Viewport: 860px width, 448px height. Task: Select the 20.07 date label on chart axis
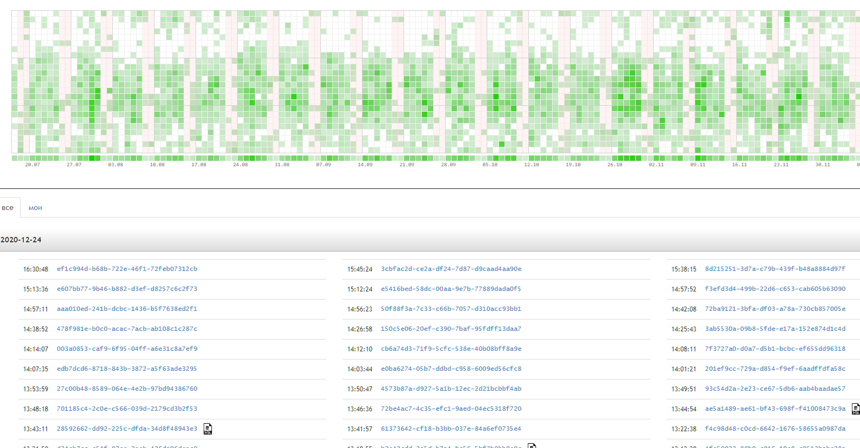tap(32, 165)
